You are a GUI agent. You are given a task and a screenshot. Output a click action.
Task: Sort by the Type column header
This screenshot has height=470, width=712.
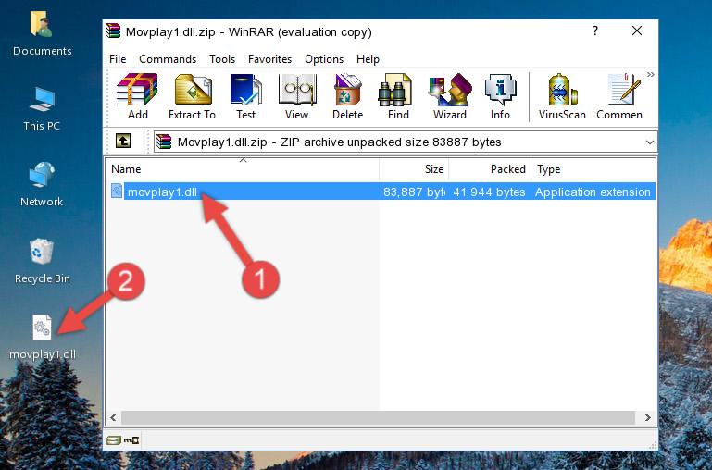point(593,169)
